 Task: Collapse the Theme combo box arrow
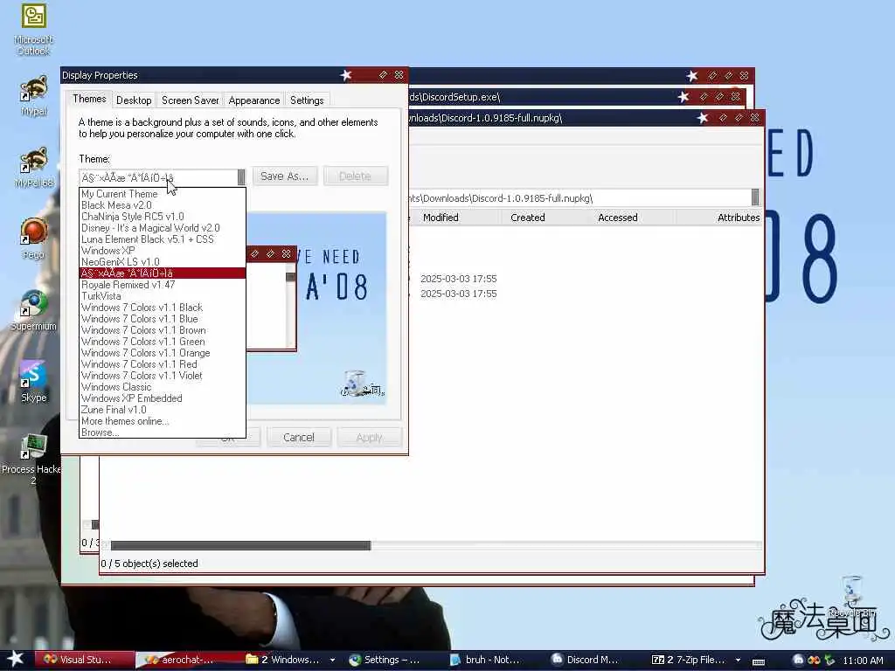point(241,176)
